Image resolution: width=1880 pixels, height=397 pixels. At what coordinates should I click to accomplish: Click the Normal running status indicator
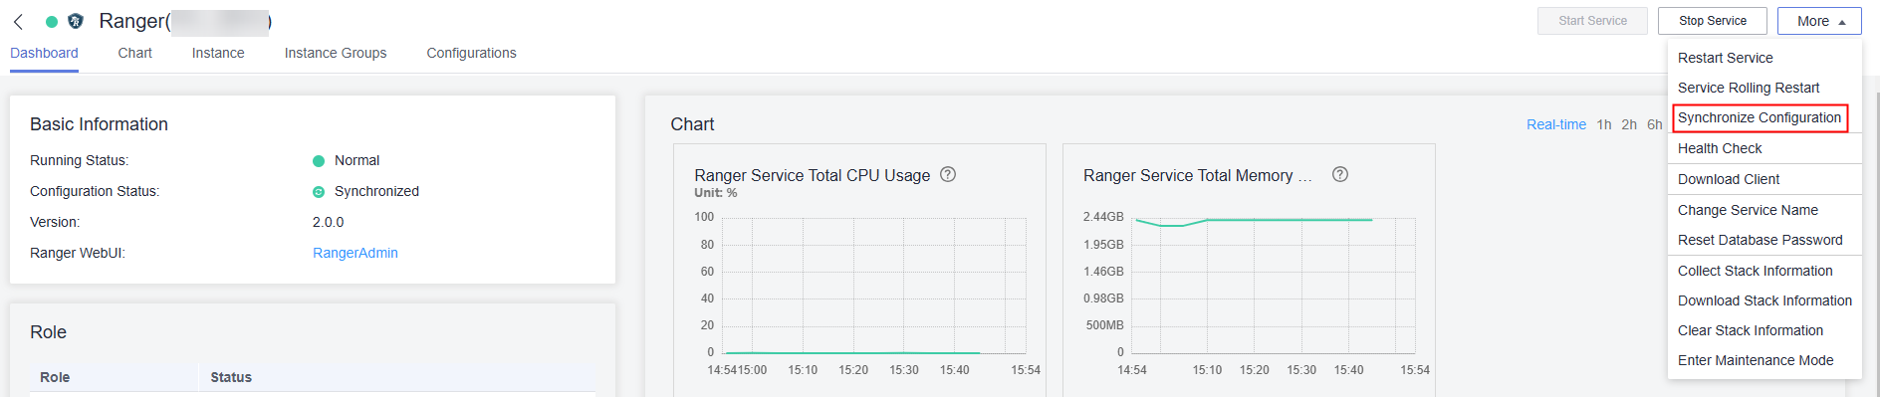pos(319,161)
